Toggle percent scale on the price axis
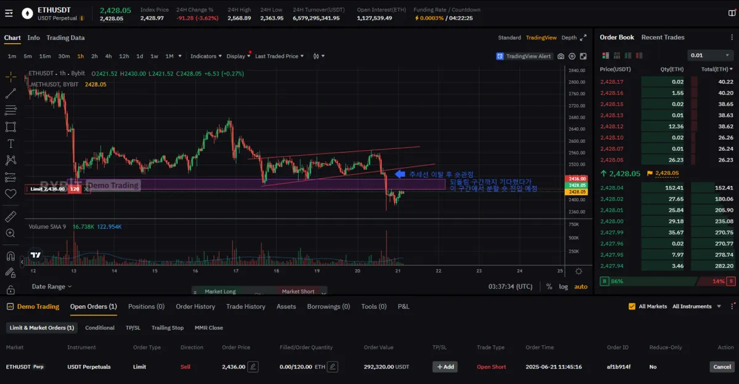The image size is (739, 384). pos(549,287)
